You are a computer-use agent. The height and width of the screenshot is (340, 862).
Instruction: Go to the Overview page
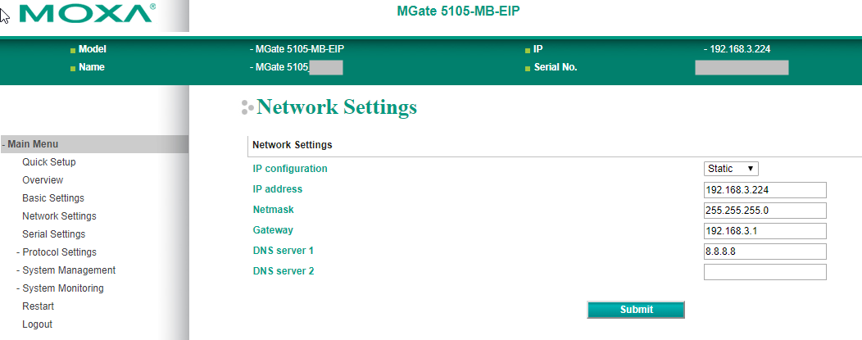43,180
